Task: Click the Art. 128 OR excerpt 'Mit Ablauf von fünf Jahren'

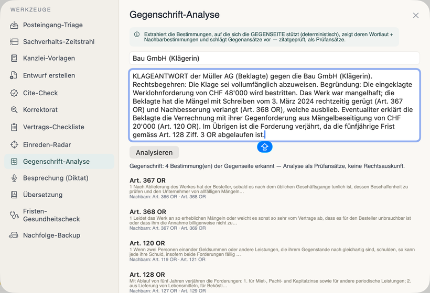Action: 270,284
